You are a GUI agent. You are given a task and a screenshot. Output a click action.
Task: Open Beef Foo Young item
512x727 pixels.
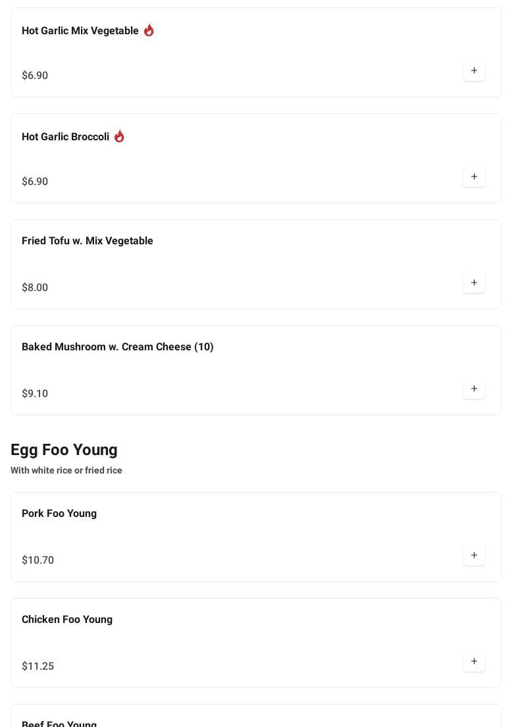point(59,723)
